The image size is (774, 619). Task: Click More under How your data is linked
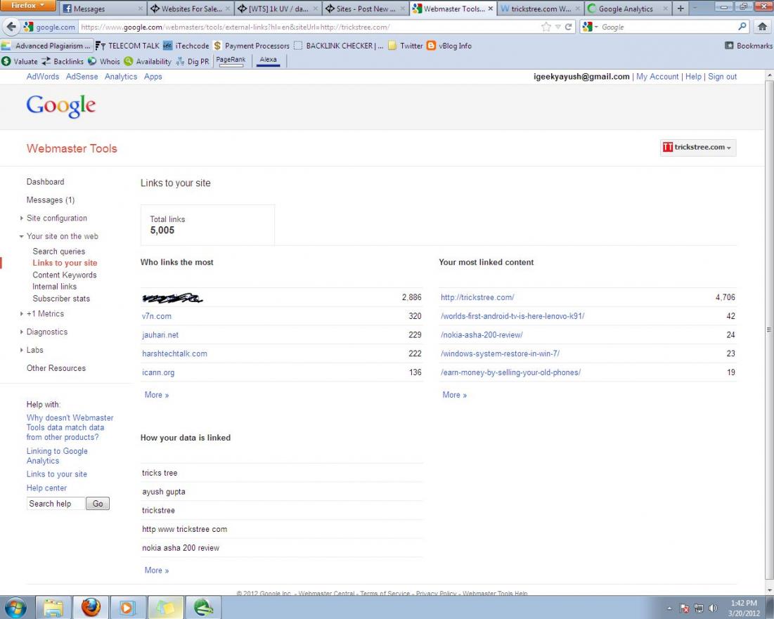pyautogui.click(x=157, y=571)
